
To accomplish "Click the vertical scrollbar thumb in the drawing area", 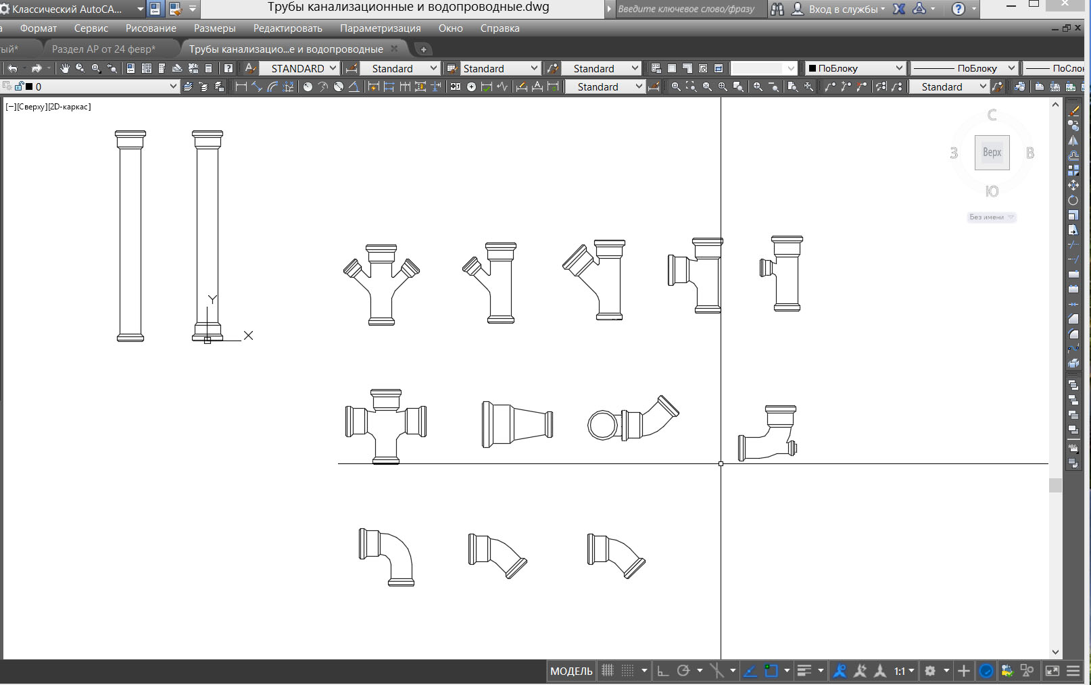I will pyautogui.click(x=1055, y=485).
